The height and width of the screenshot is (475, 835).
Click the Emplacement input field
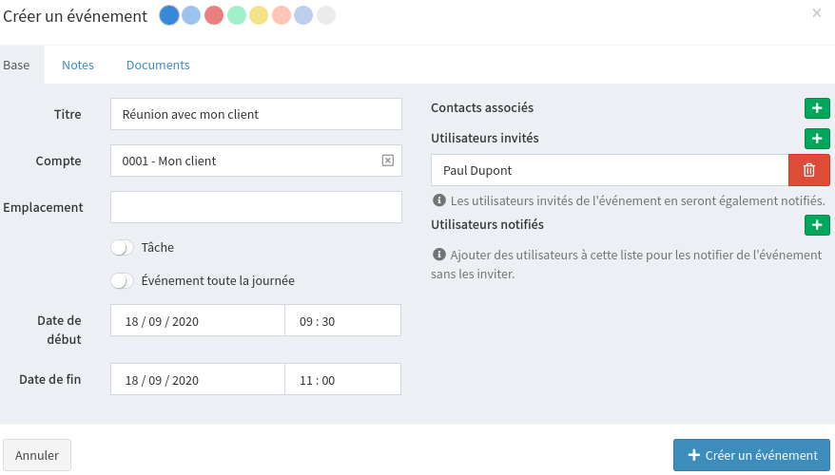[x=256, y=207]
